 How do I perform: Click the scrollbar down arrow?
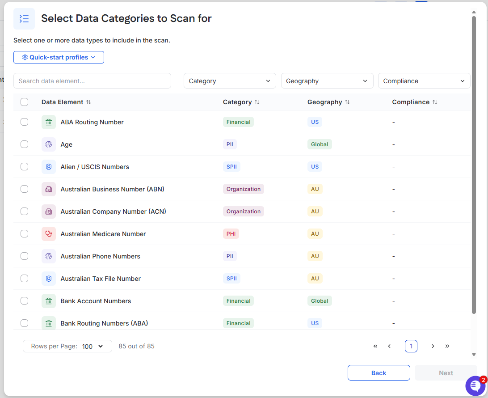(474, 355)
